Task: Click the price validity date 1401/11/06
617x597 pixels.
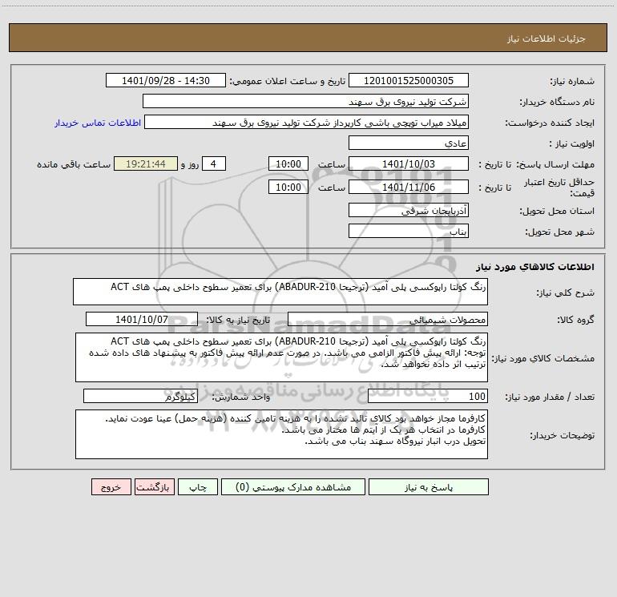Action: coord(409,187)
